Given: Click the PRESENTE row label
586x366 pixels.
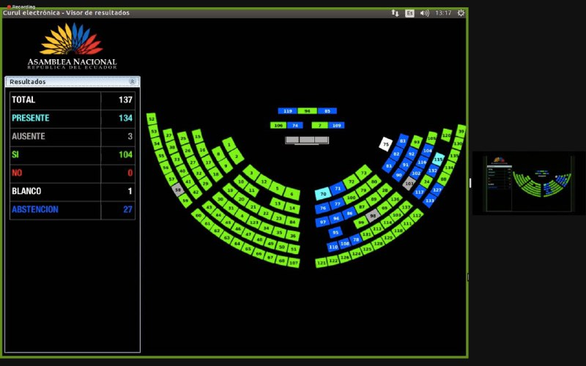Looking at the screenshot, I should pos(30,118).
